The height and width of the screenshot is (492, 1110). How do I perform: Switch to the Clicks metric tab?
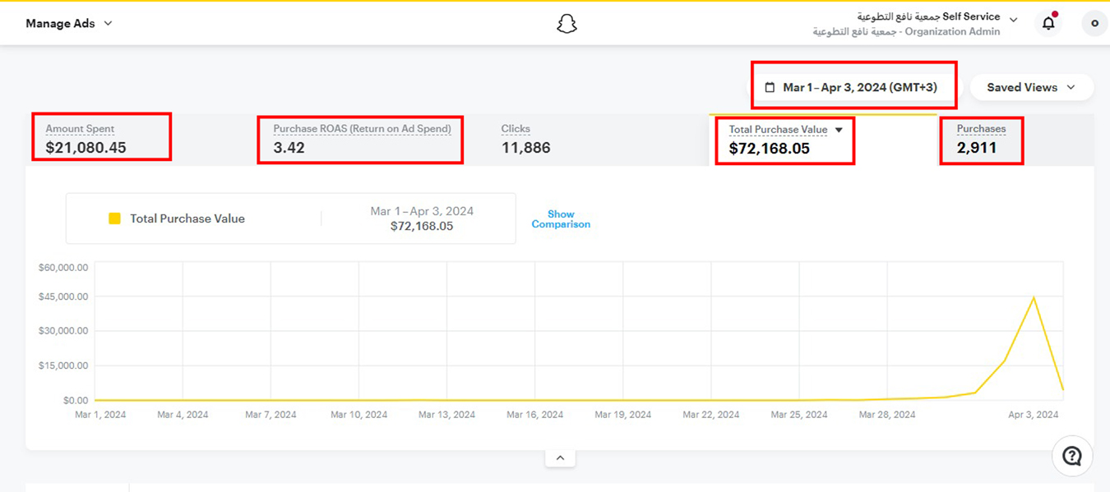coord(525,139)
